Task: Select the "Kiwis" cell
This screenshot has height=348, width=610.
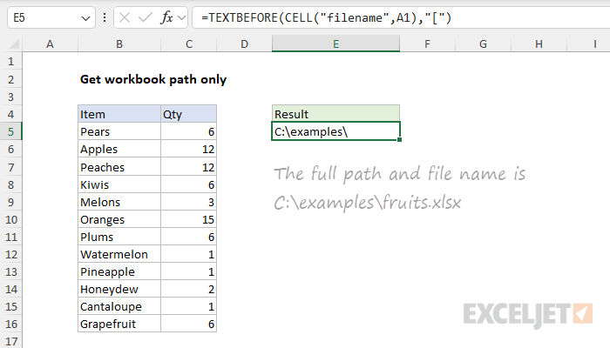Action: (119, 184)
